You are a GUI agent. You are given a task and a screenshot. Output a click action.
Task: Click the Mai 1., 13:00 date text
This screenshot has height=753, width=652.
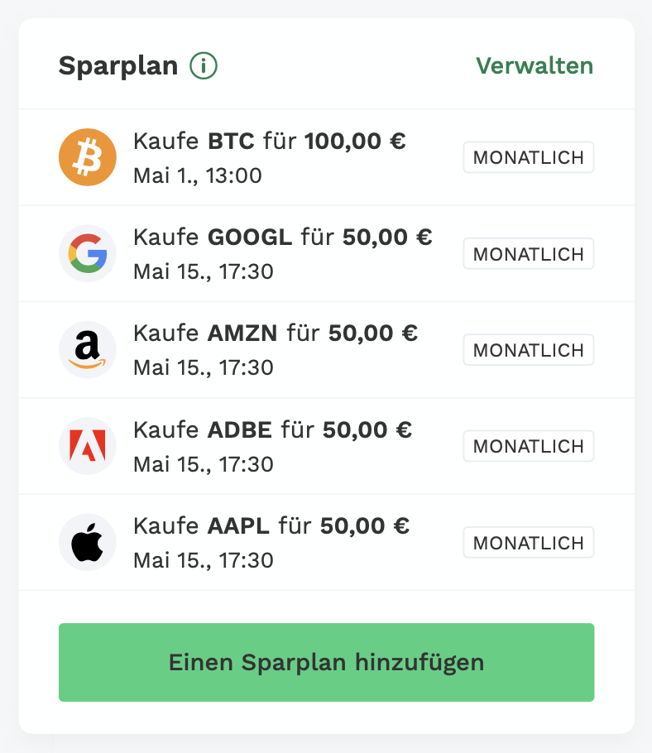[x=197, y=175]
